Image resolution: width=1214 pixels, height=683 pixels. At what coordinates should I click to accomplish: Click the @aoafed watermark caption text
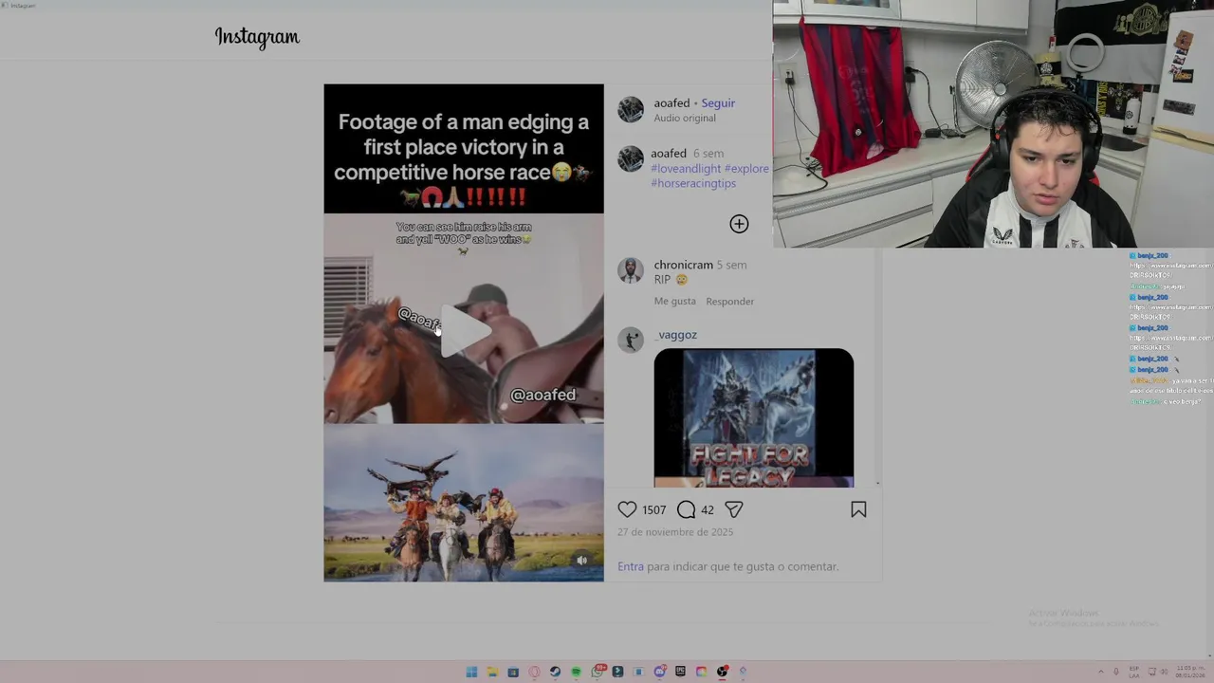click(x=543, y=395)
